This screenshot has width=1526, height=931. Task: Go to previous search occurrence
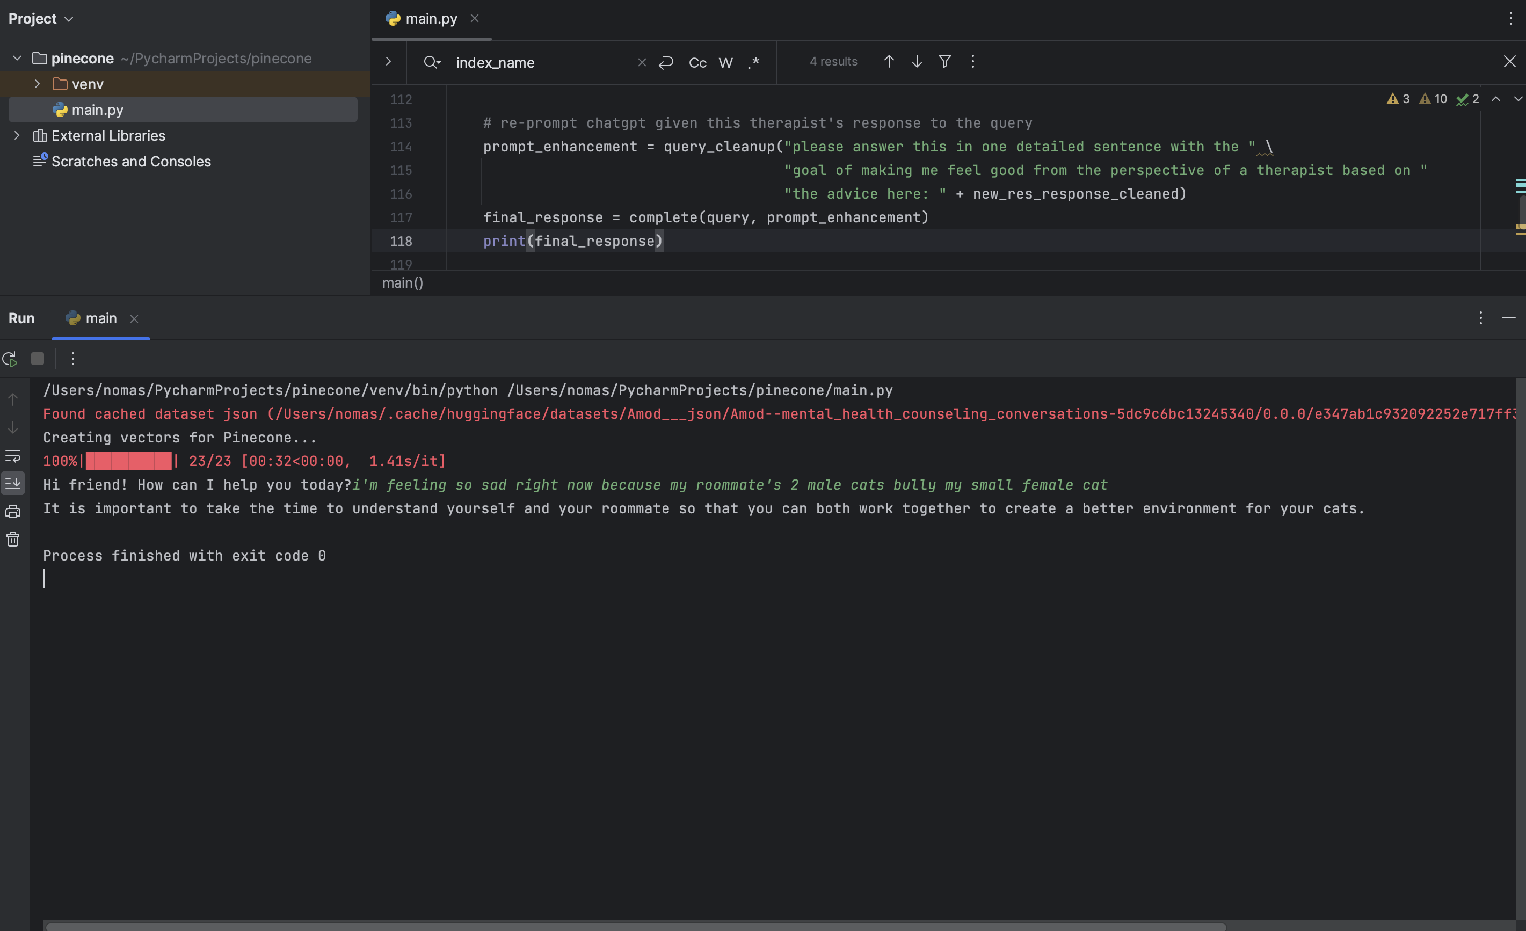pos(889,61)
